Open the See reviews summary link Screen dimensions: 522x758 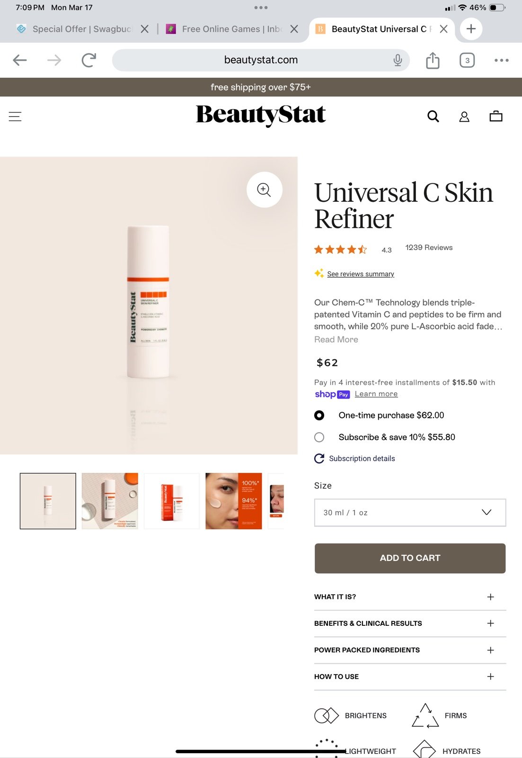tap(361, 274)
